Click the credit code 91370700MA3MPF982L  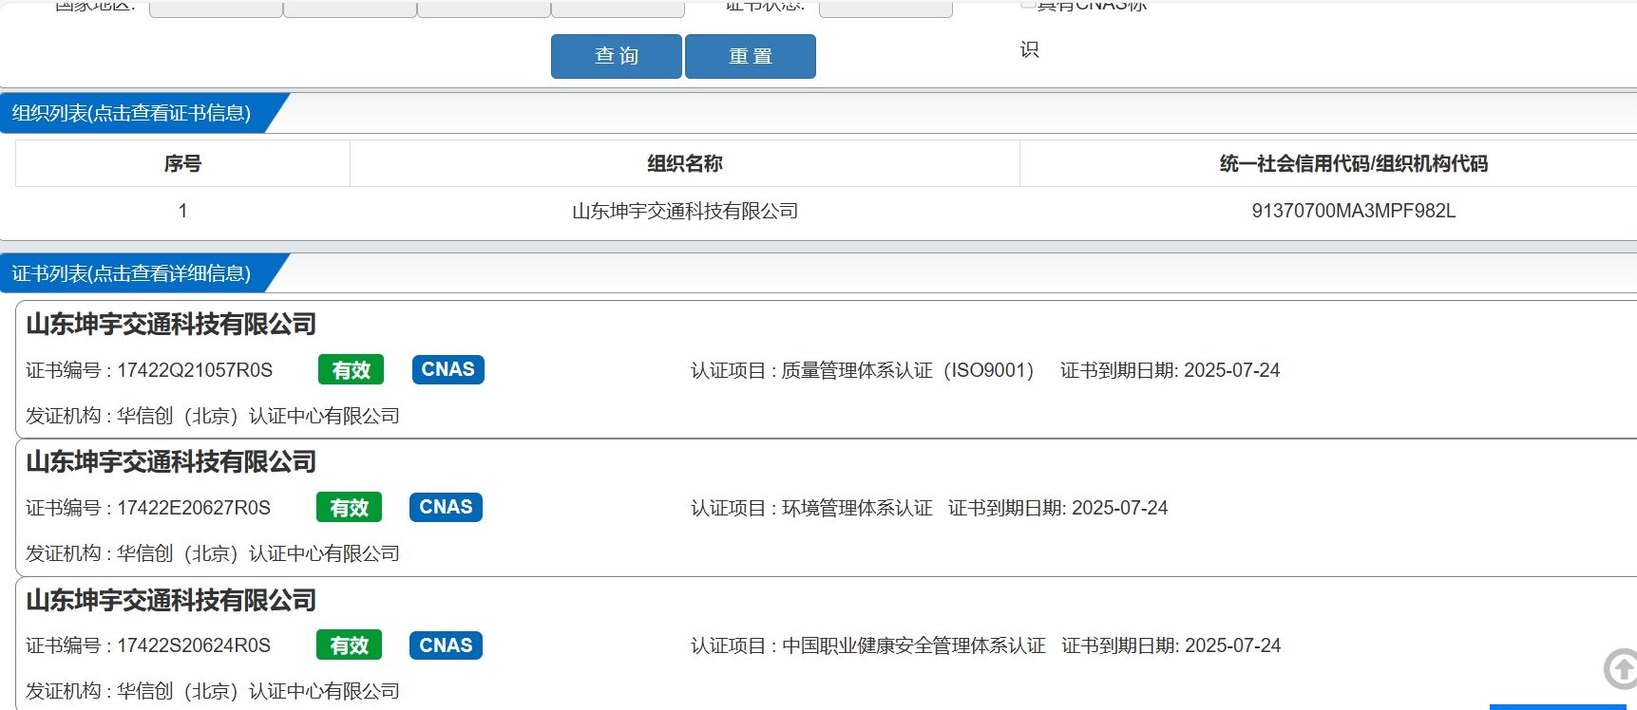tap(1354, 211)
